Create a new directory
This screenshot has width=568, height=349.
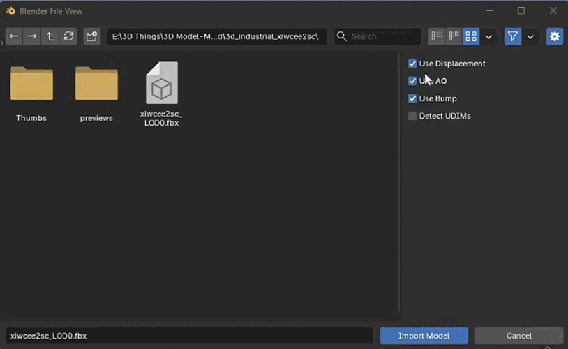coord(91,36)
